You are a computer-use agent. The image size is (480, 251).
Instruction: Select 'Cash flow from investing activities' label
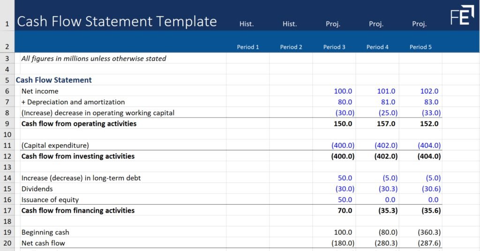pos(78,156)
